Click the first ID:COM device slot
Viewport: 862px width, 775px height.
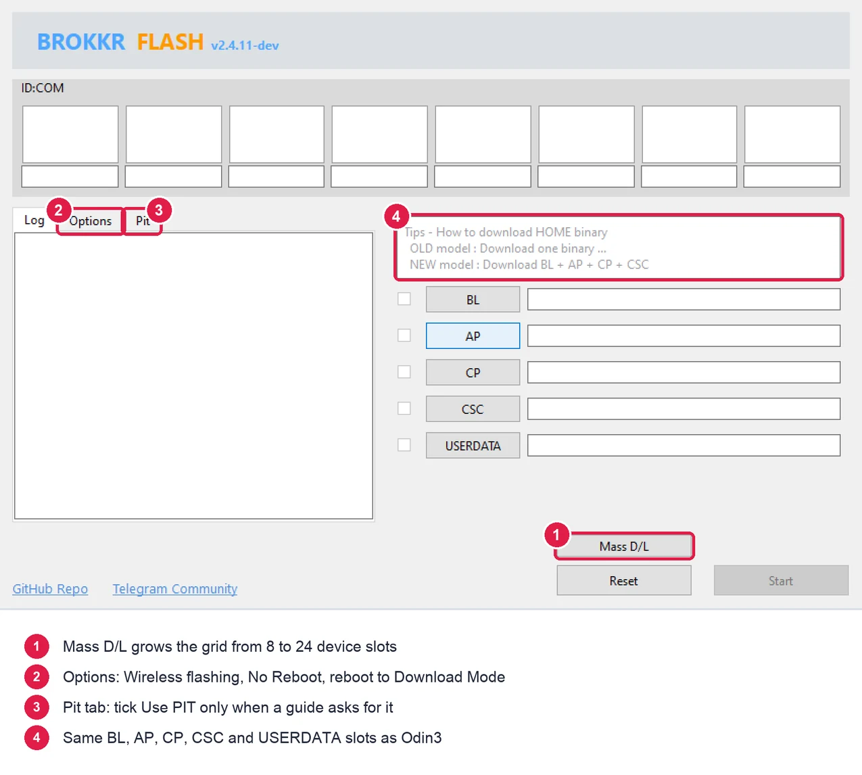[x=70, y=134]
